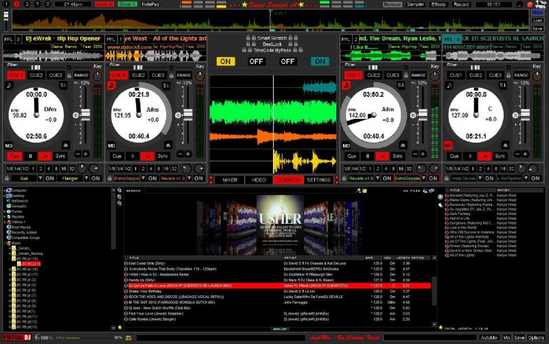
Task: Switch to VIDEO tab
Action: coord(259,180)
